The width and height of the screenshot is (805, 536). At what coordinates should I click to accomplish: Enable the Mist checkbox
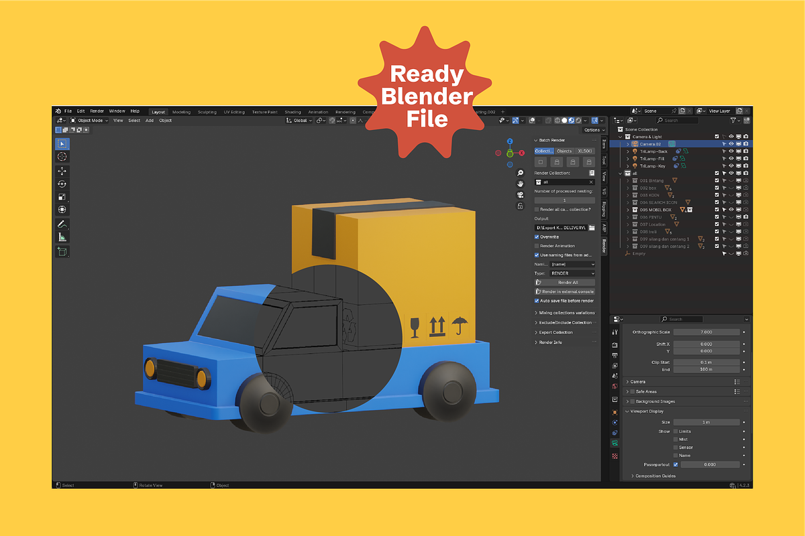pos(676,440)
